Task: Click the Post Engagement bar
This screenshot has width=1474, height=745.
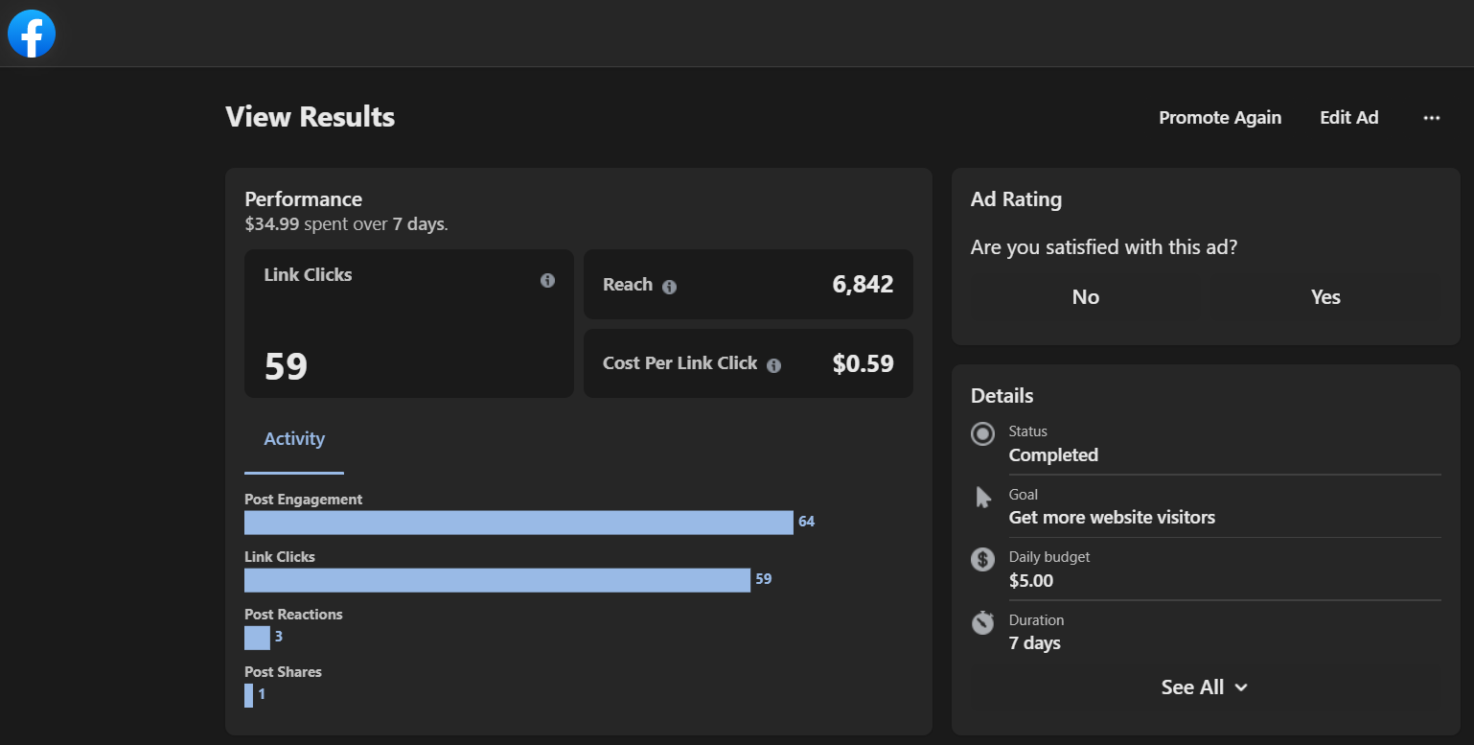Action: point(518,523)
